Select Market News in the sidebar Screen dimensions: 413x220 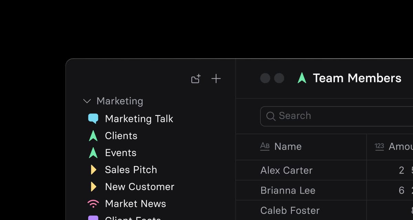point(135,203)
